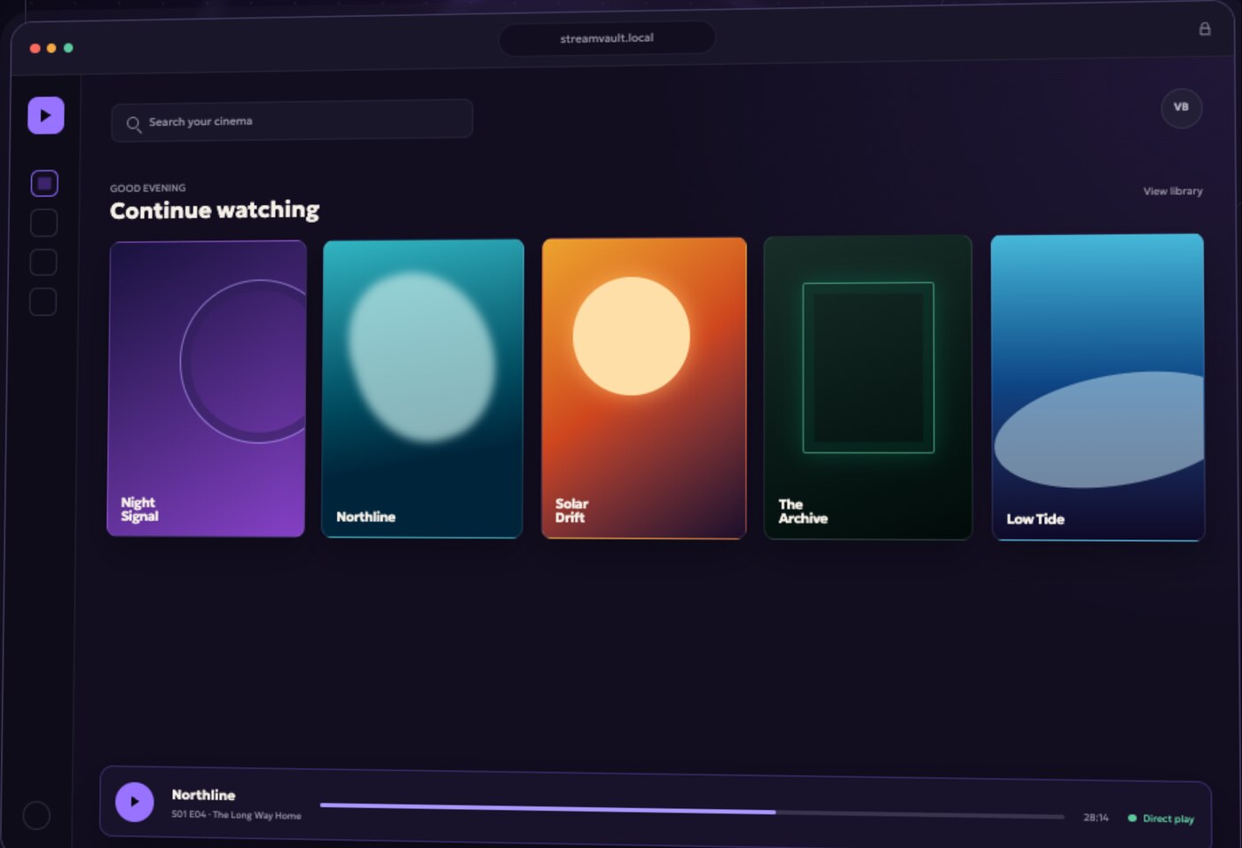Click the "Direct play" status indicator
The image size is (1242, 848).
pos(1161,819)
